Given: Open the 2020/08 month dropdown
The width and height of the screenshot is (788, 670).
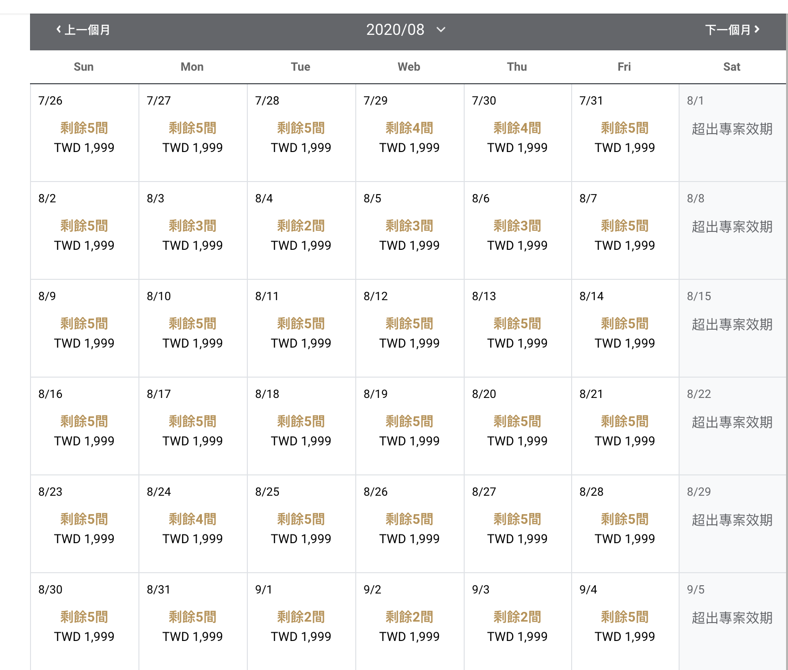Looking at the screenshot, I should [406, 30].
